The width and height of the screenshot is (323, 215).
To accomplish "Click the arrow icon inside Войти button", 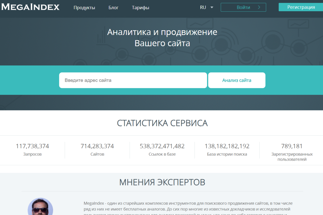I will coord(260,7).
